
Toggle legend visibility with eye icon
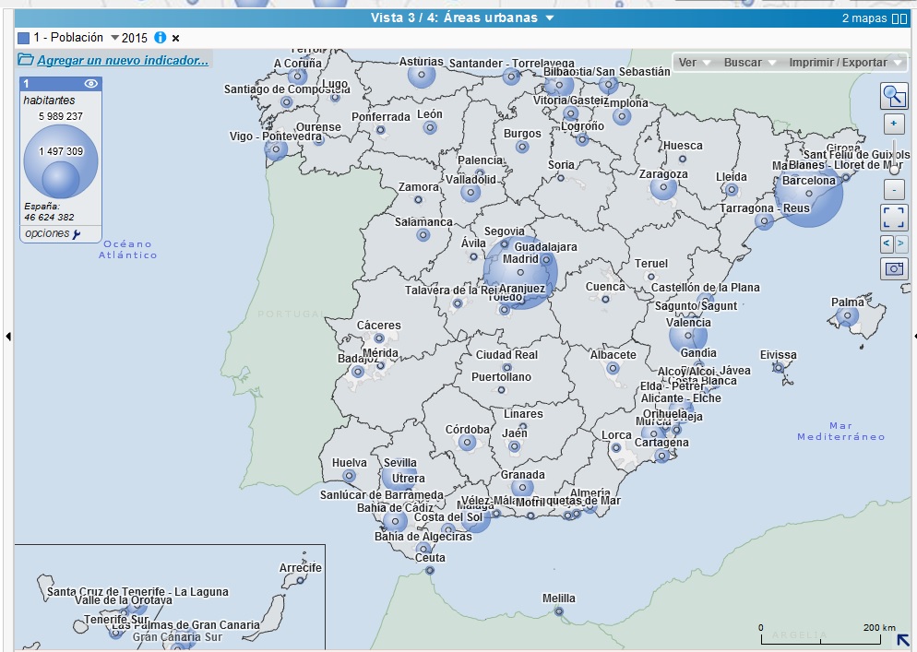click(90, 84)
